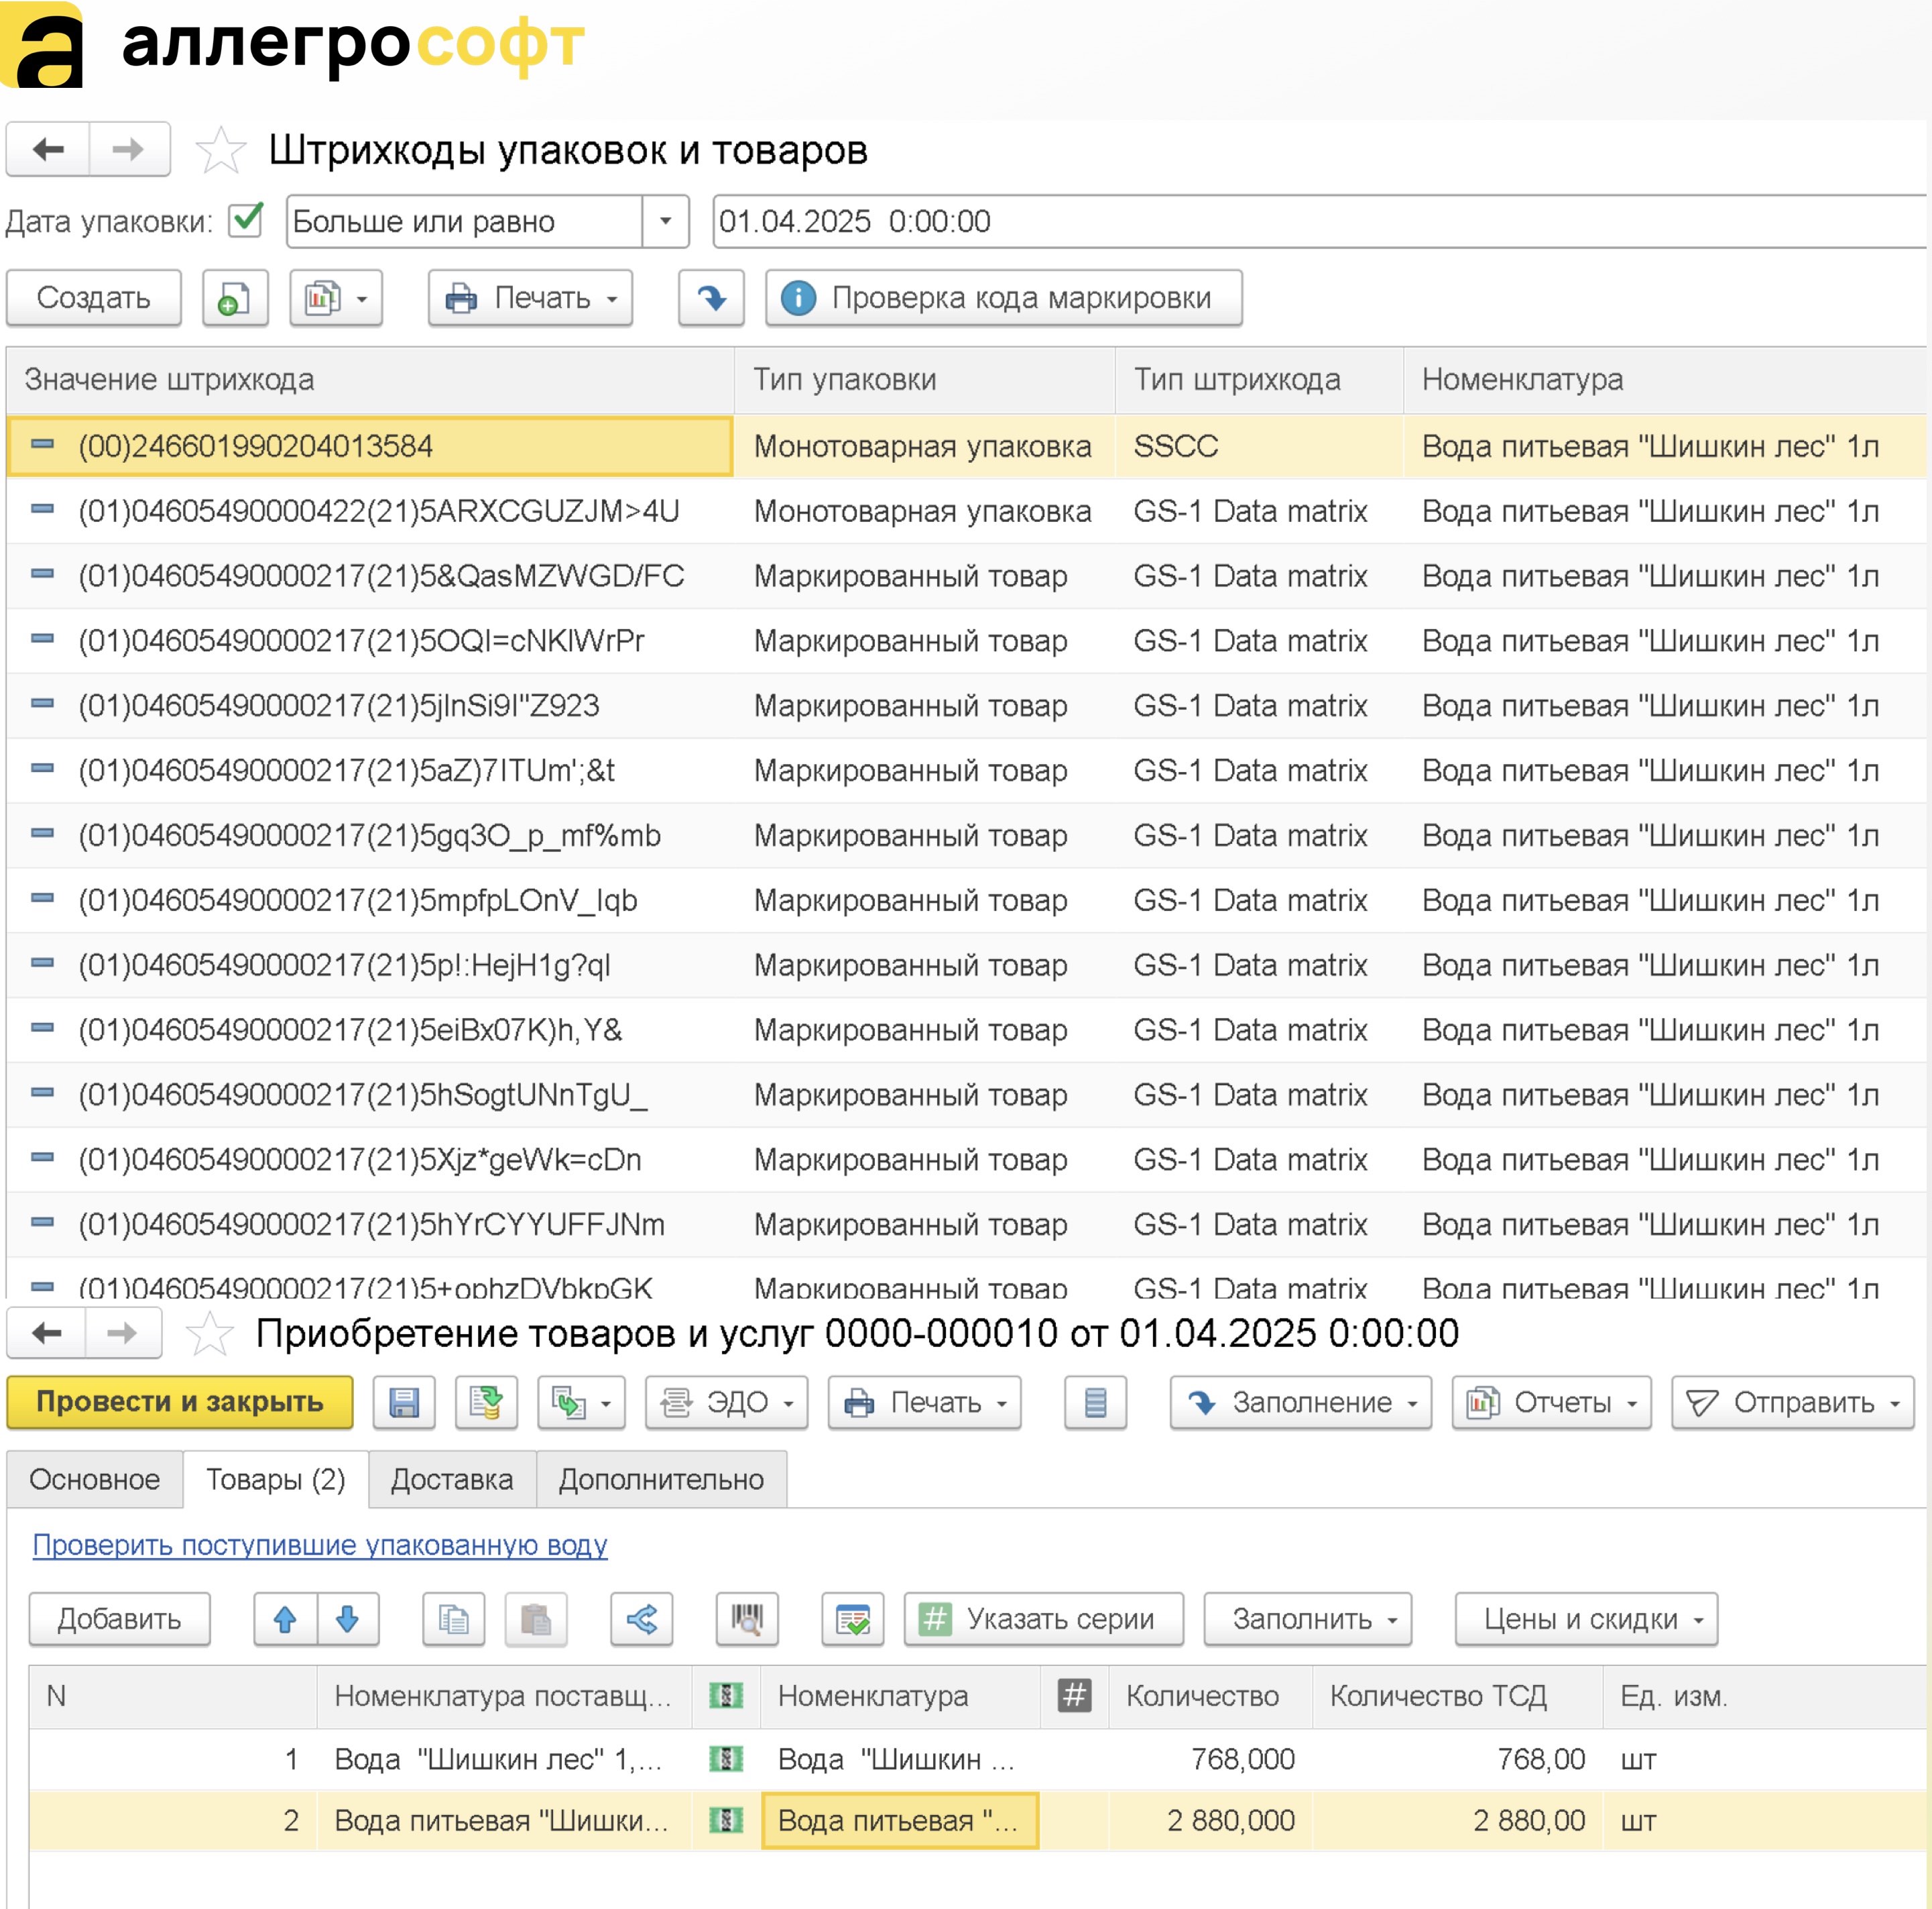This screenshot has width=1932, height=1909.
Task: Click the copy rows icon in goods toolbar
Action: tap(453, 1619)
